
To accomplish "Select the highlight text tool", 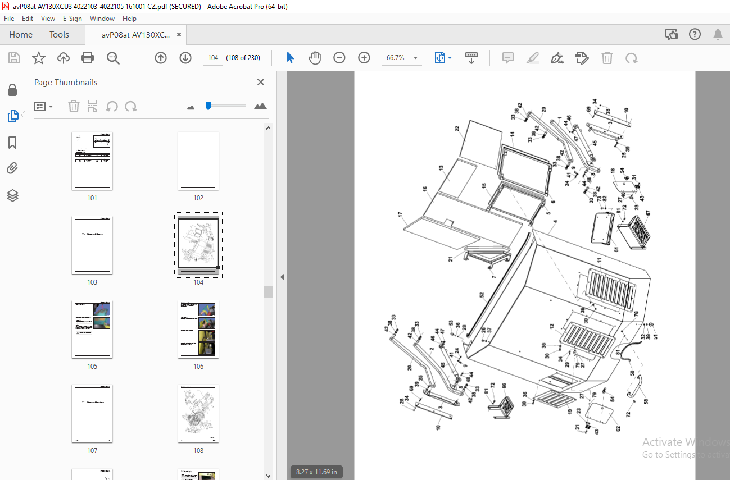I will pyautogui.click(x=533, y=58).
